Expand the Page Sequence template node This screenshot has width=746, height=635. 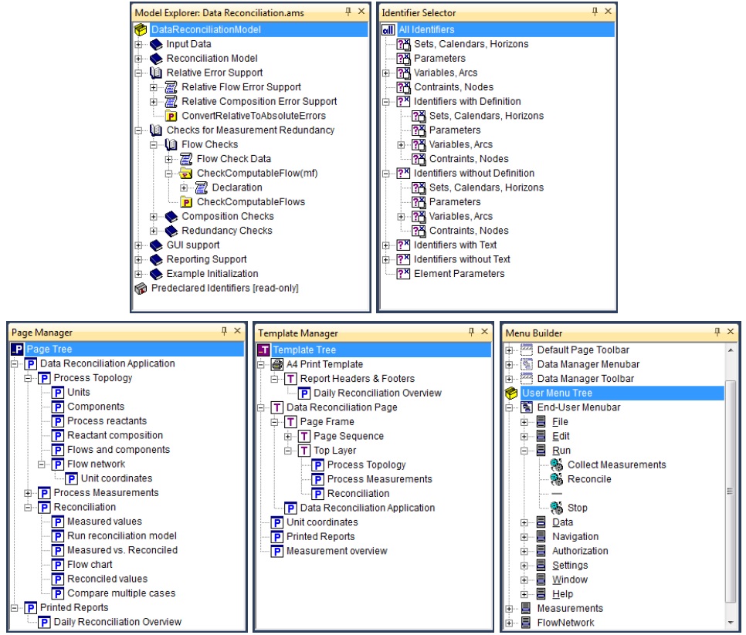tap(288, 437)
